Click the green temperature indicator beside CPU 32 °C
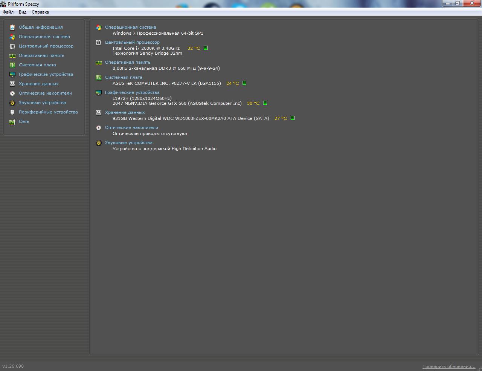This screenshot has height=371, width=482. 206,48
